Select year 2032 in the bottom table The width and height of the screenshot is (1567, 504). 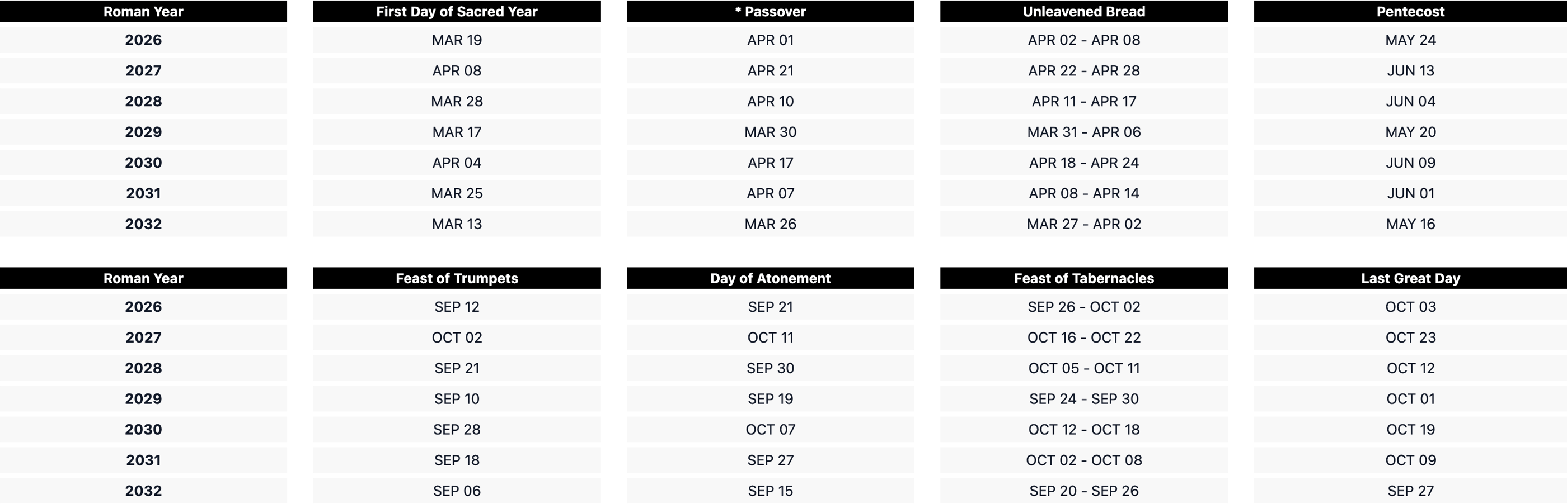click(143, 491)
